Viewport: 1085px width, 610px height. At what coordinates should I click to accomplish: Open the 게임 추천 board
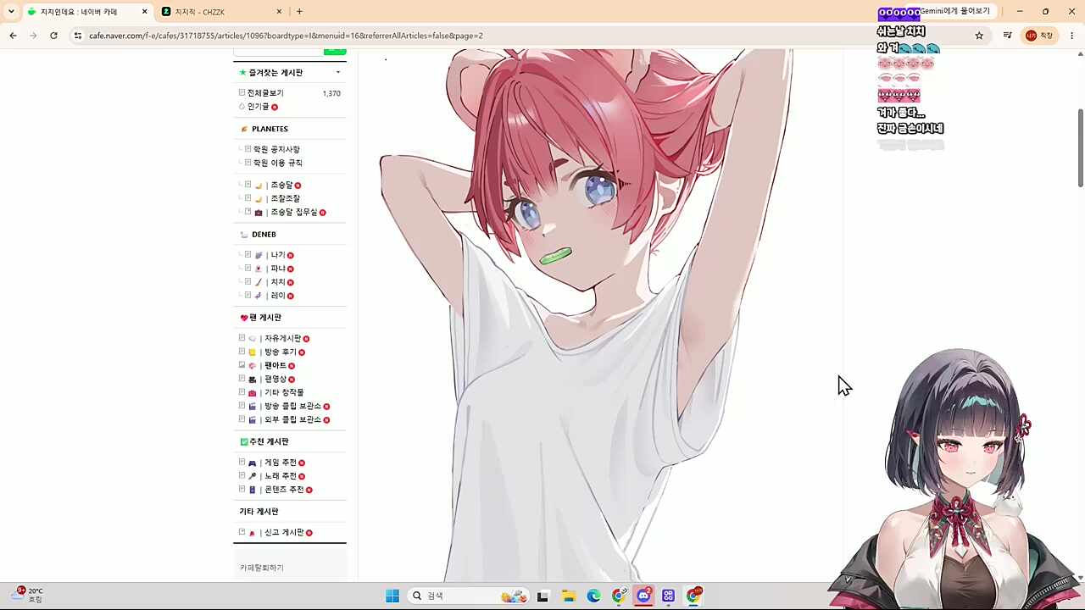pyautogui.click(x=281, y=463)
